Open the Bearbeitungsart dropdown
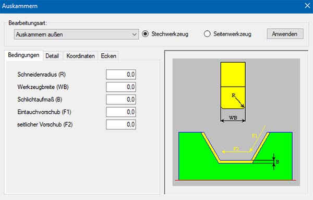The image size is (313, 200). 77,34
